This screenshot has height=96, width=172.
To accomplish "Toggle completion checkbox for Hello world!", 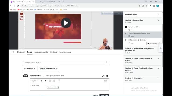I will (126, 27).
